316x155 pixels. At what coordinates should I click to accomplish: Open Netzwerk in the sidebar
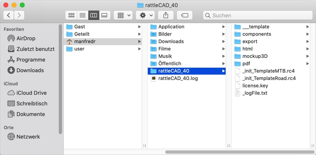23,137
